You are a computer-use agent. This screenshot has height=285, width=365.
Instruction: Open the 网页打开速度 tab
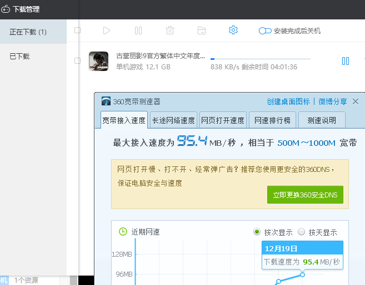[223, 120]
